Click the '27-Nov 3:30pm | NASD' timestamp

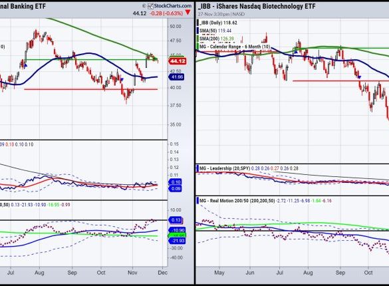(221, 14)
